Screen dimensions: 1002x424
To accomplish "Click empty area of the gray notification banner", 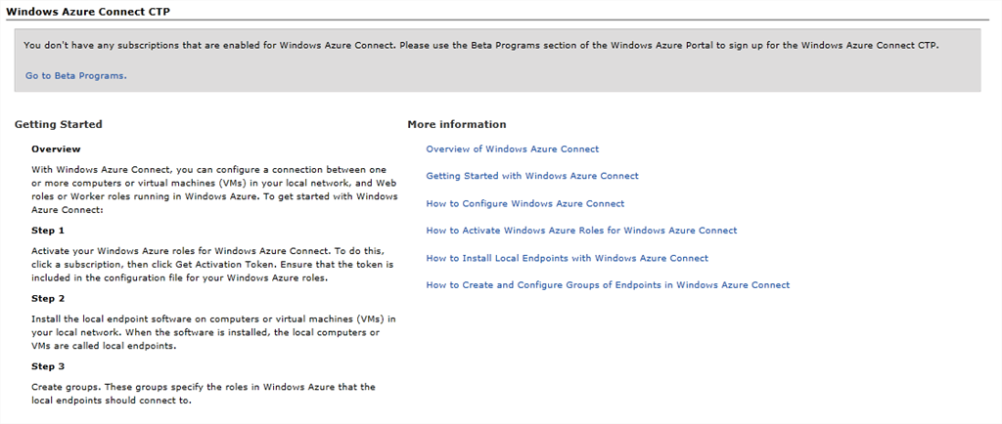I will pyautogui.click(x=587, y=75).
